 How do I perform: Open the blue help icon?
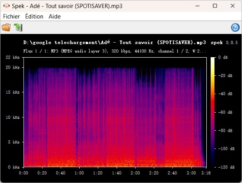tap(235, 27)
